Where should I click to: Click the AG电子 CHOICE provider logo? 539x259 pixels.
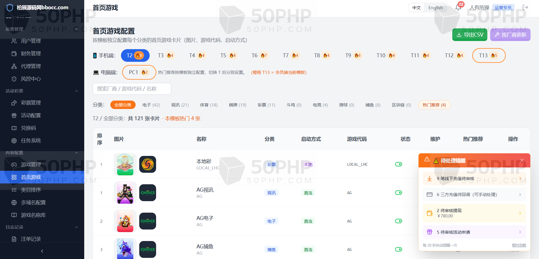148,221
